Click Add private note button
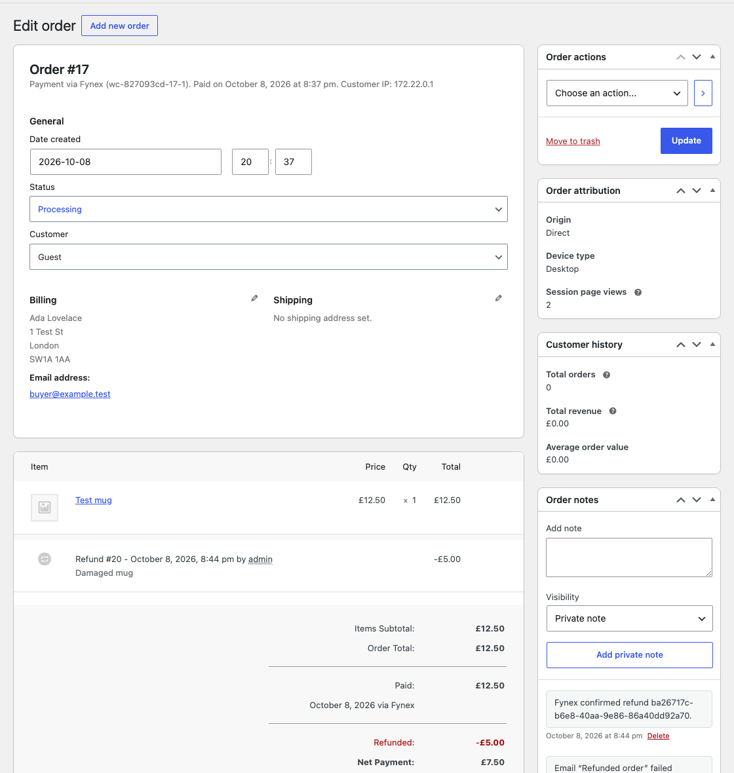 click(x=629, y=654)
